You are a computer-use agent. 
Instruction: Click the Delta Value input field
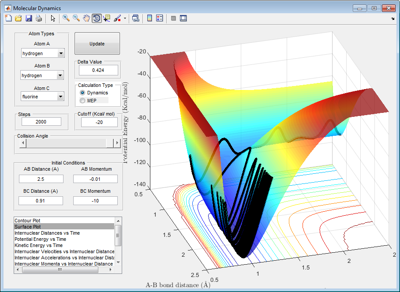(x=98, y=70)
